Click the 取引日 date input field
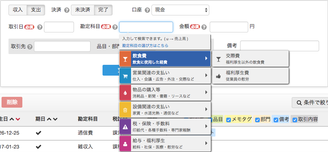The image size is (328, 152). tap(59, 27)
